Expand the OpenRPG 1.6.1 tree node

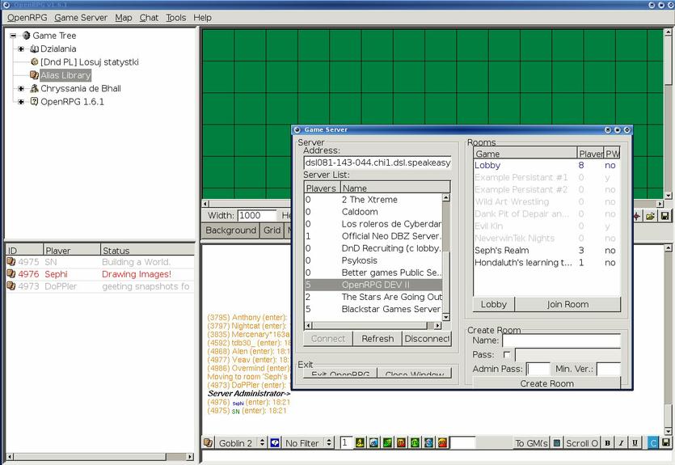21,102
